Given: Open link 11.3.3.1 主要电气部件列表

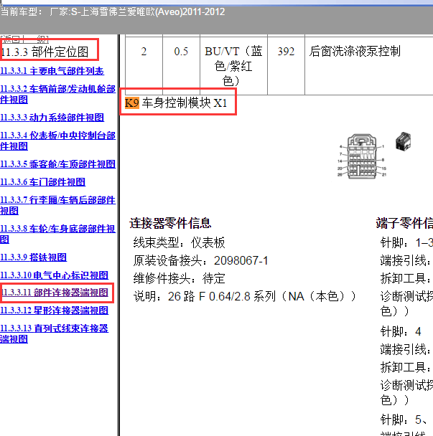Looking at the screenshot, I should (x=52, y=71).
